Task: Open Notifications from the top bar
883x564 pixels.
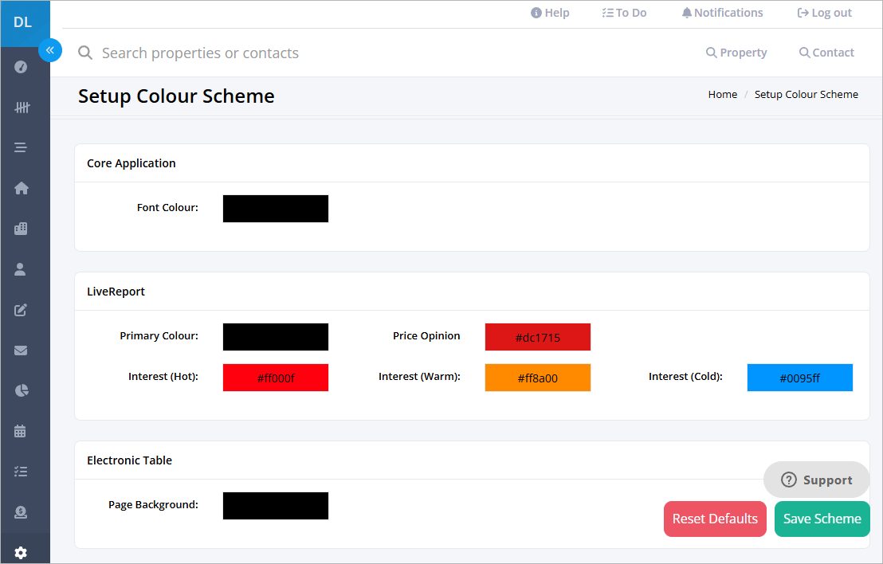Action: [x=721, y=12]
